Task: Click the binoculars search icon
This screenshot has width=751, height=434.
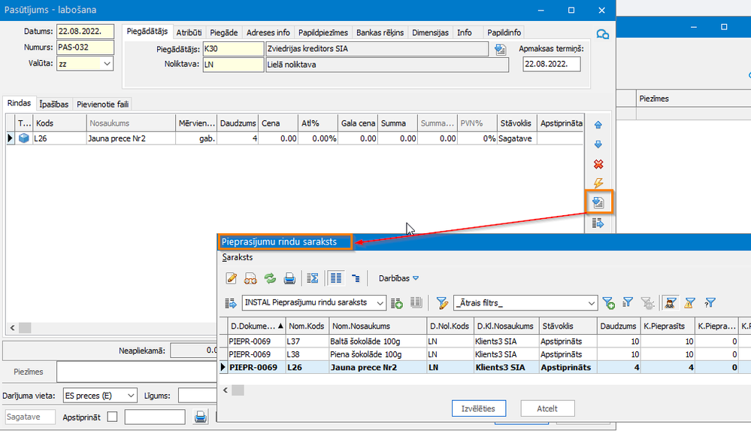Action: [x=250, y=278]
